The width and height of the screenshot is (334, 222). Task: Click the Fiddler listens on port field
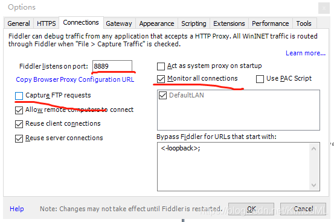click(x=112, y=66)
